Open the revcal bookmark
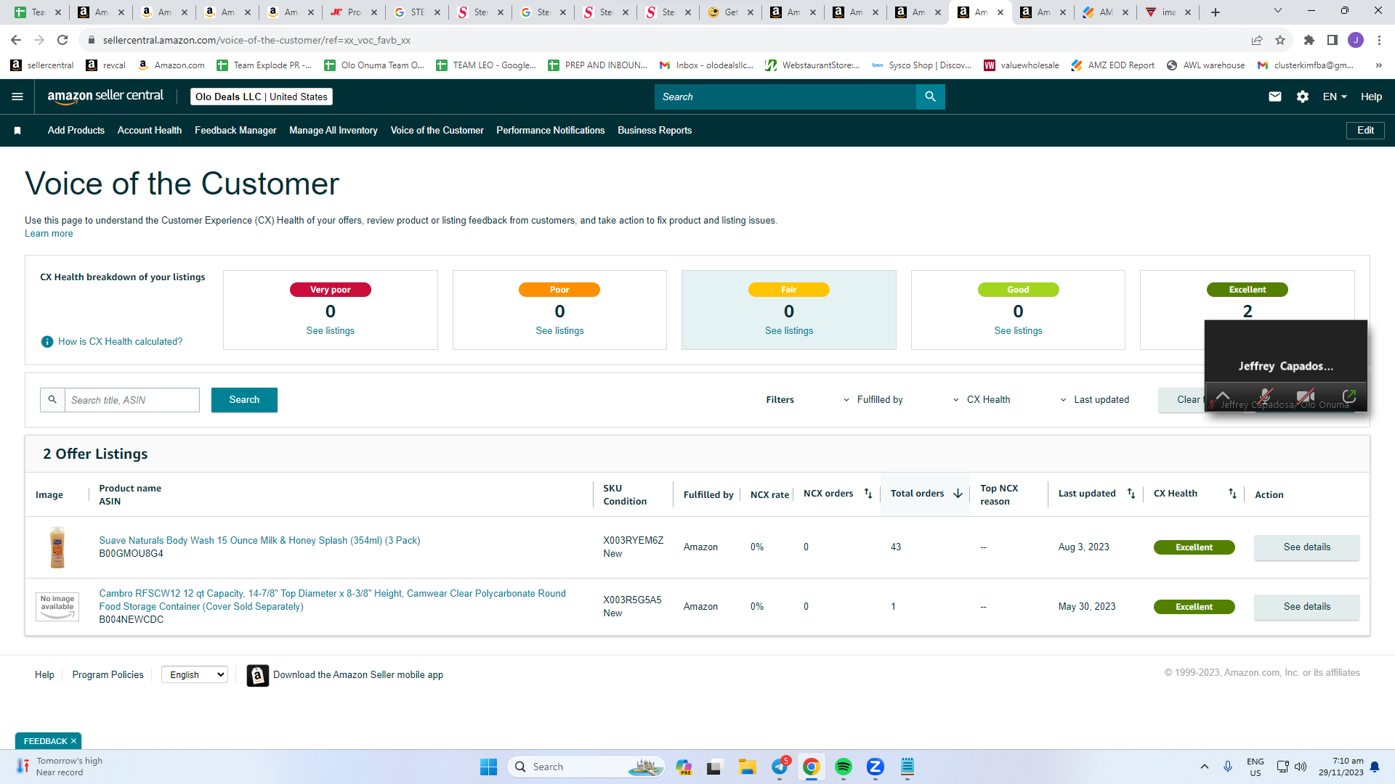The image size is (1395, 784). point(105,65)
